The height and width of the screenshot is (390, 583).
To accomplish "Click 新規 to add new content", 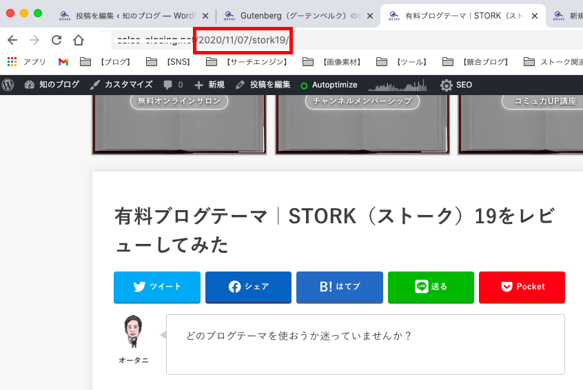I will pos(209,85).
